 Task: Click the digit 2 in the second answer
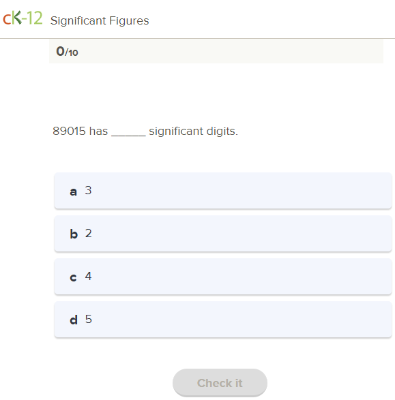click(x=88, y=233)
